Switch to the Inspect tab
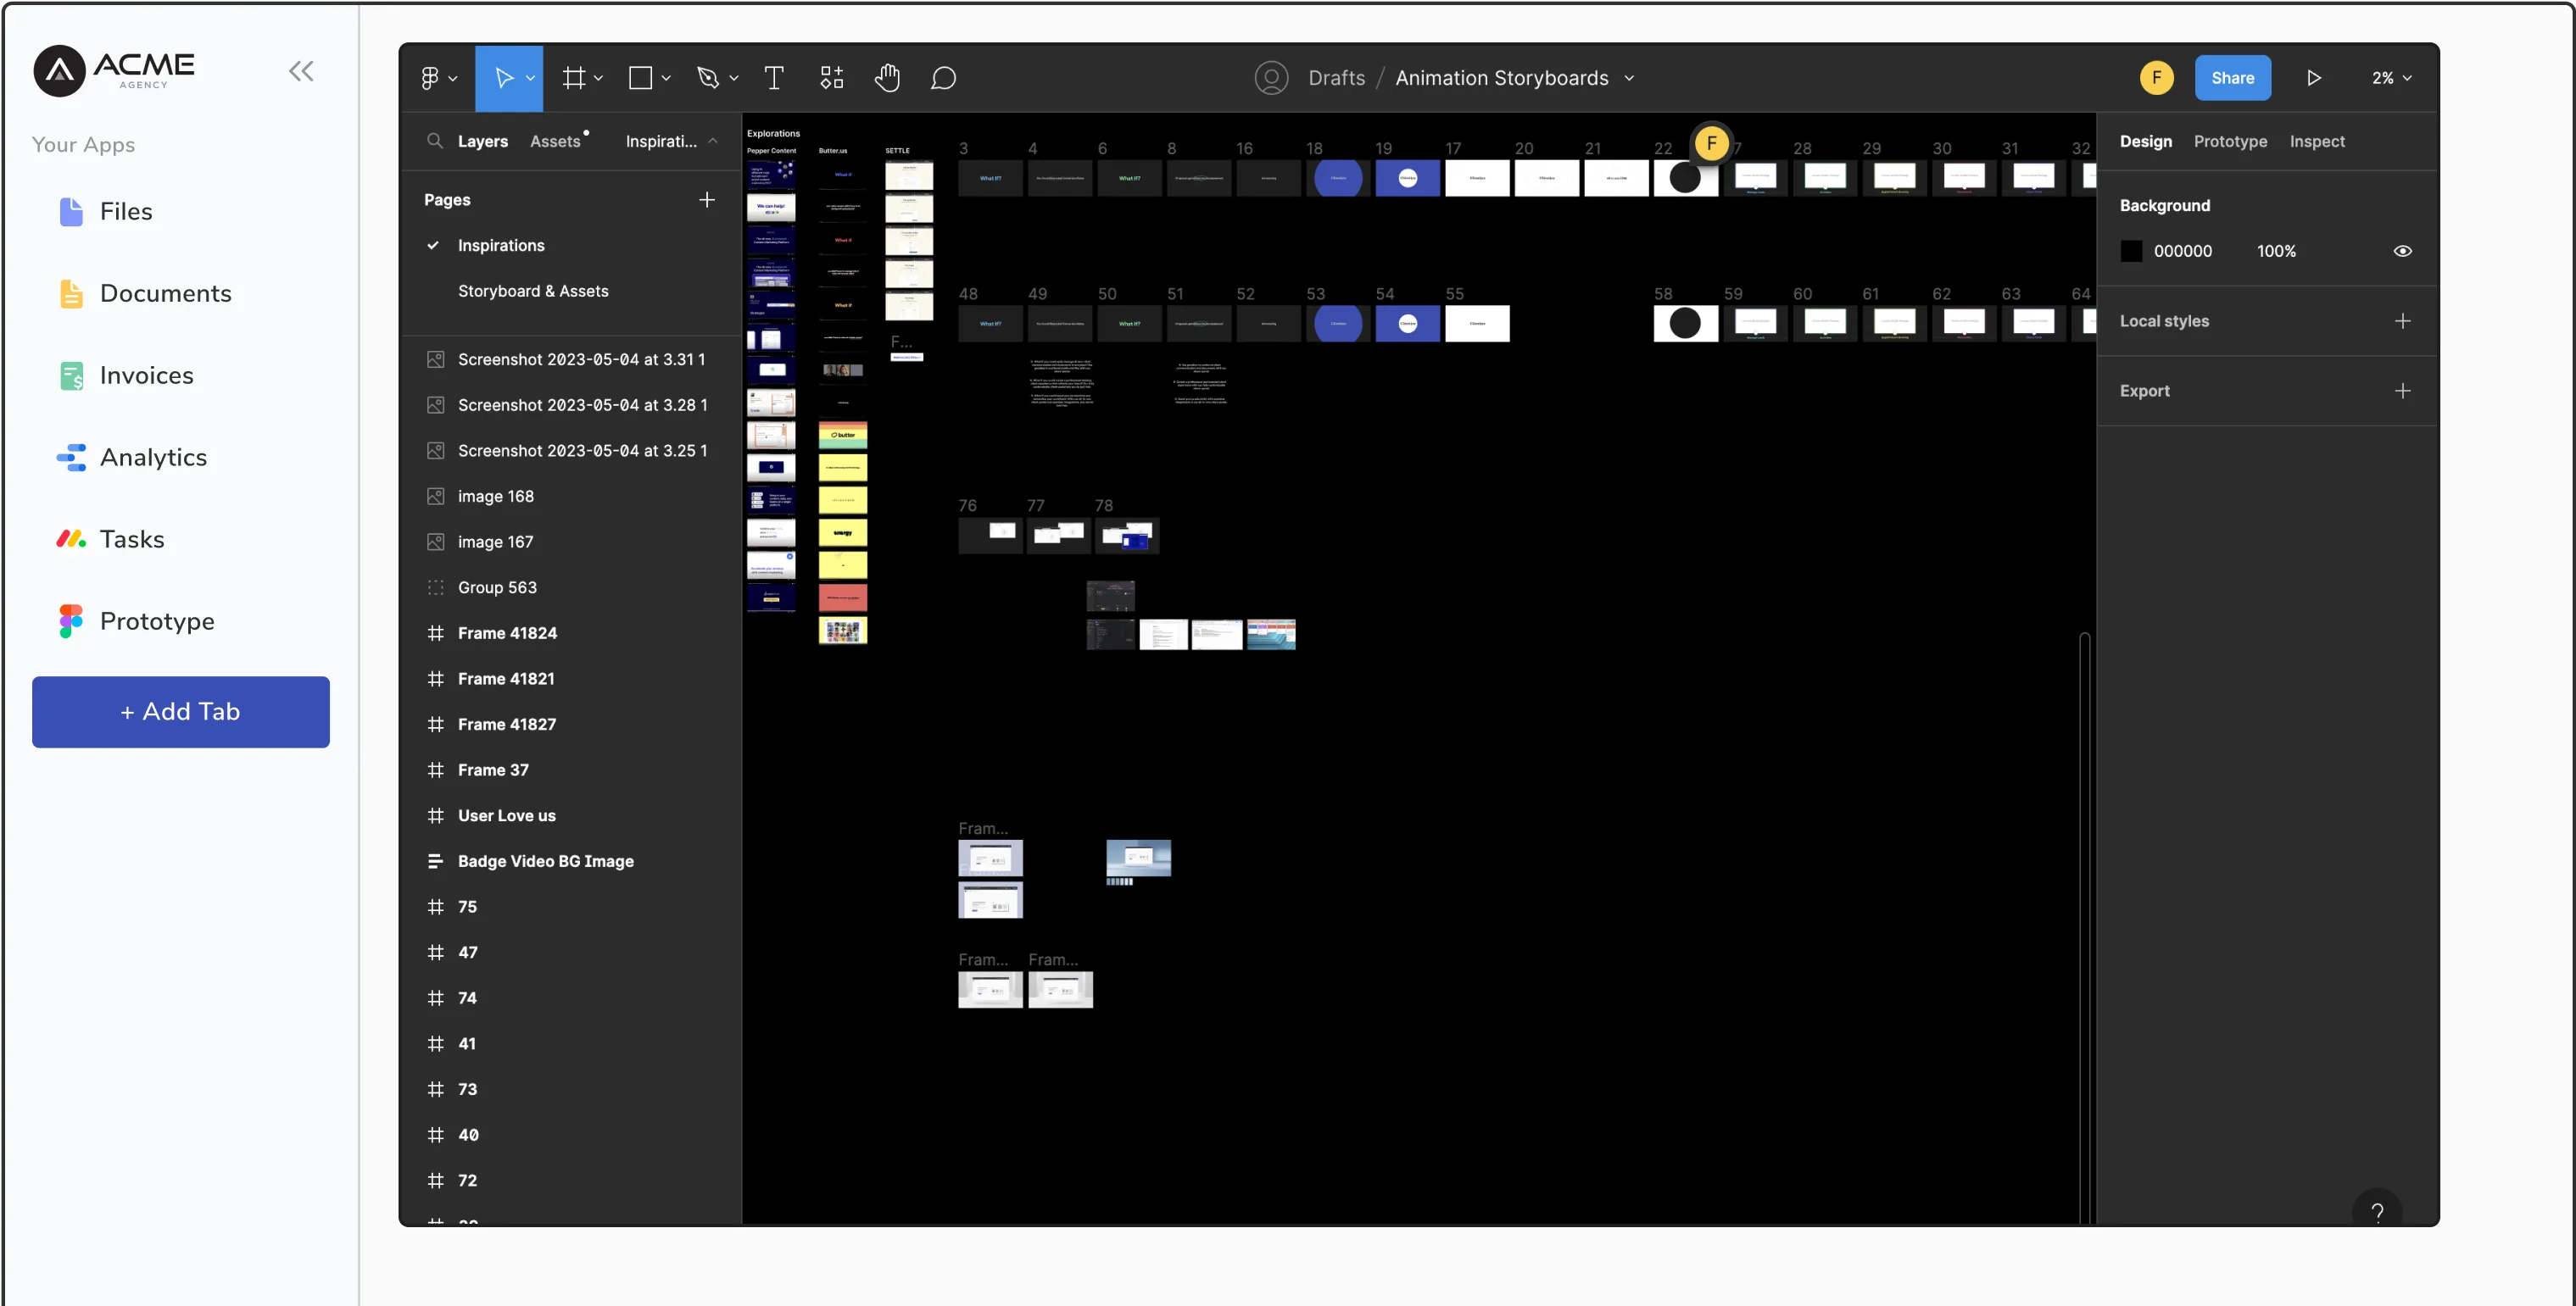 tap(2316, 141)
